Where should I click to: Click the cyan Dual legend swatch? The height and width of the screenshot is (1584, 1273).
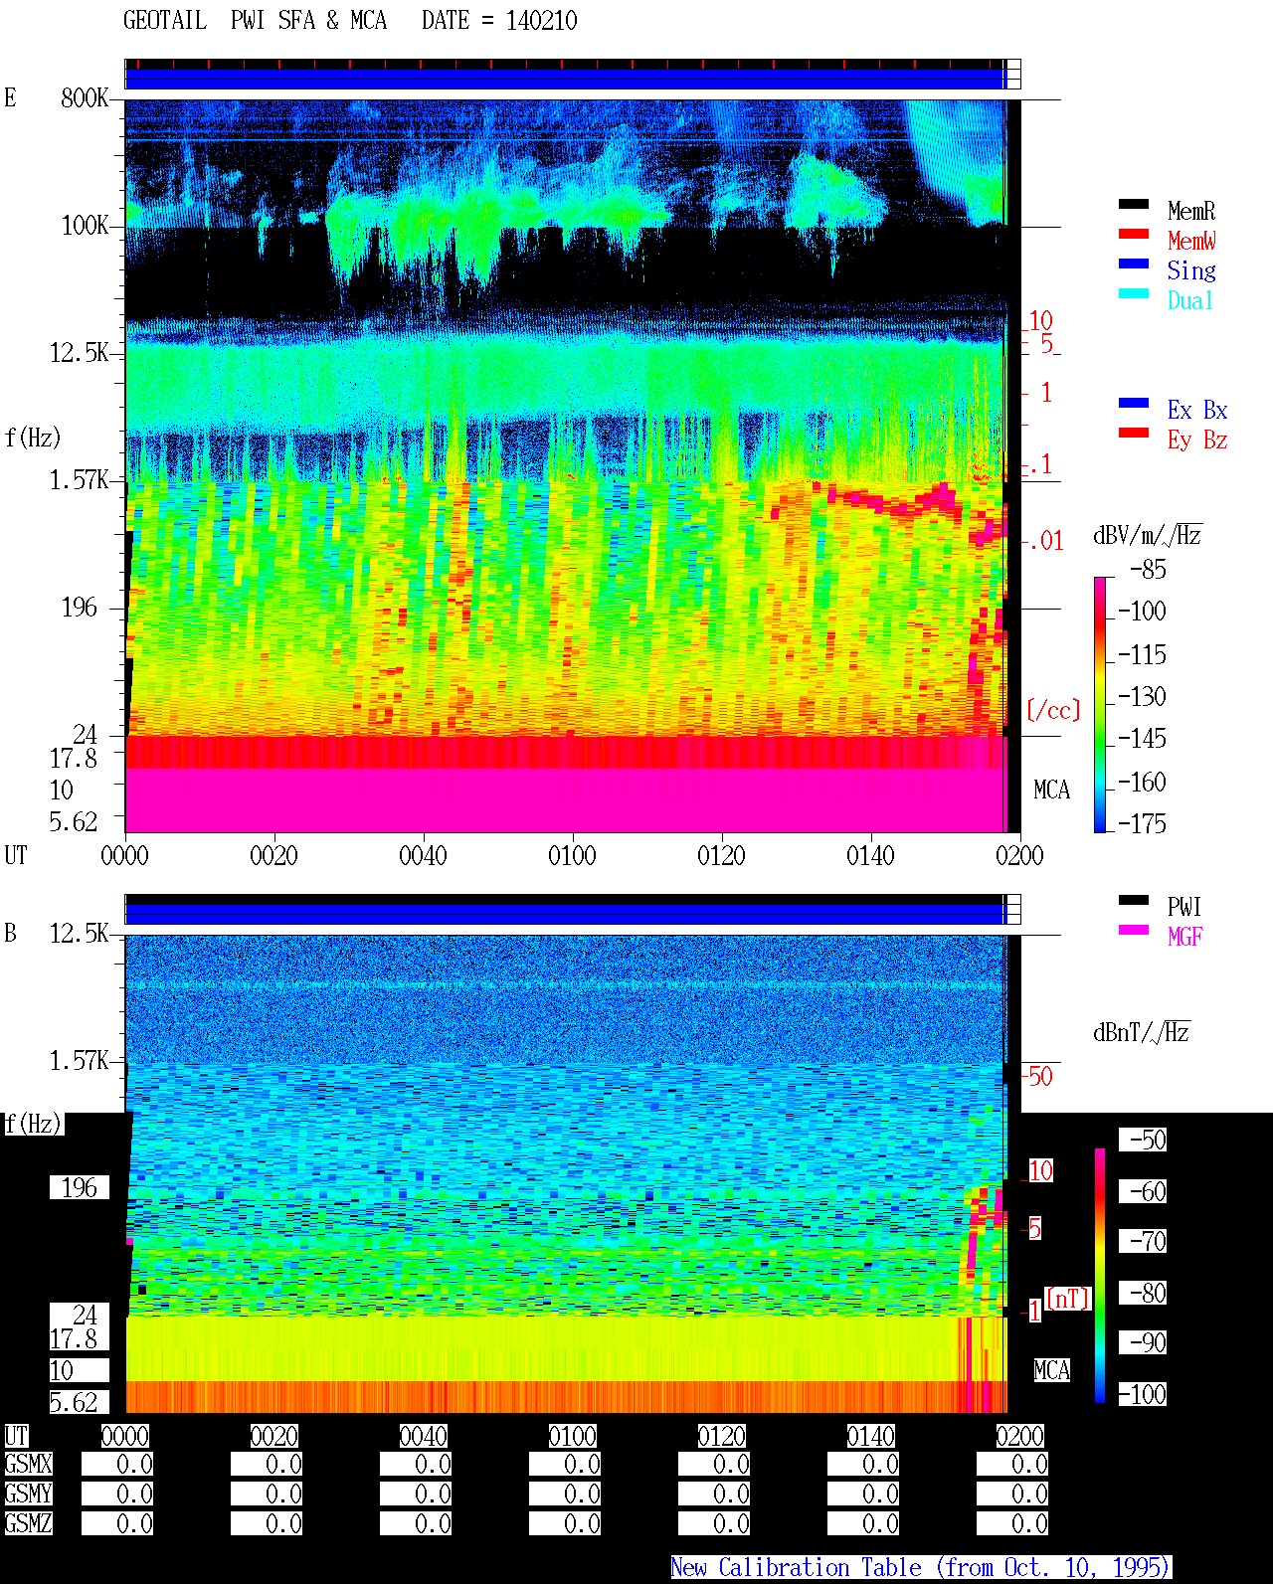click(1133, 294)
